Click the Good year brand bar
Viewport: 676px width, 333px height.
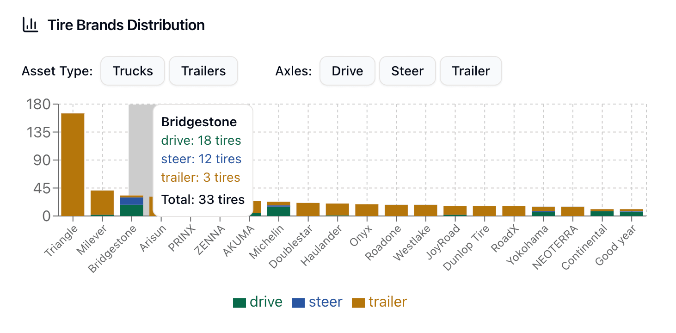click(632, 213)
